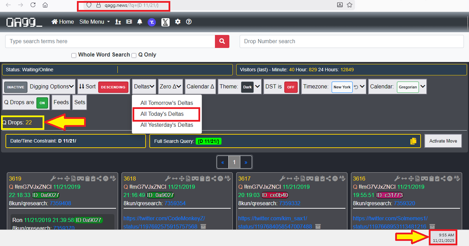Image resolution: width=469 pixels, height=246 pixels.
Task: Open the Digging Options dropdown
Action: pyautogui.click(x=52, y=87)
